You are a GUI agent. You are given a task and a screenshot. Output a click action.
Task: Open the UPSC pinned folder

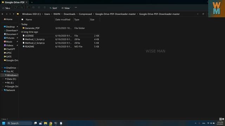pos(8,53)
